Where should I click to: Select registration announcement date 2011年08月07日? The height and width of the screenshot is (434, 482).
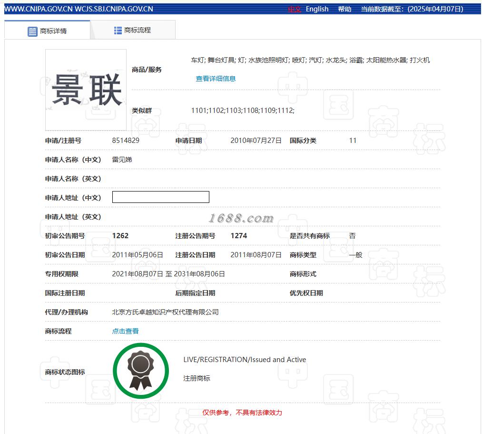(x=256, y=255)
